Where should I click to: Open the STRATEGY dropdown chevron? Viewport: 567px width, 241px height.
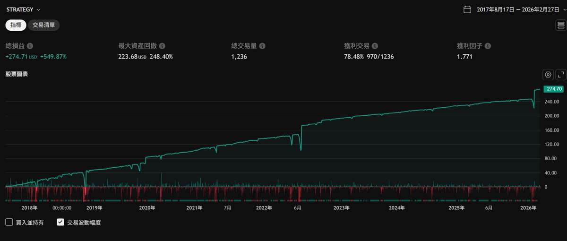point(38,9)
